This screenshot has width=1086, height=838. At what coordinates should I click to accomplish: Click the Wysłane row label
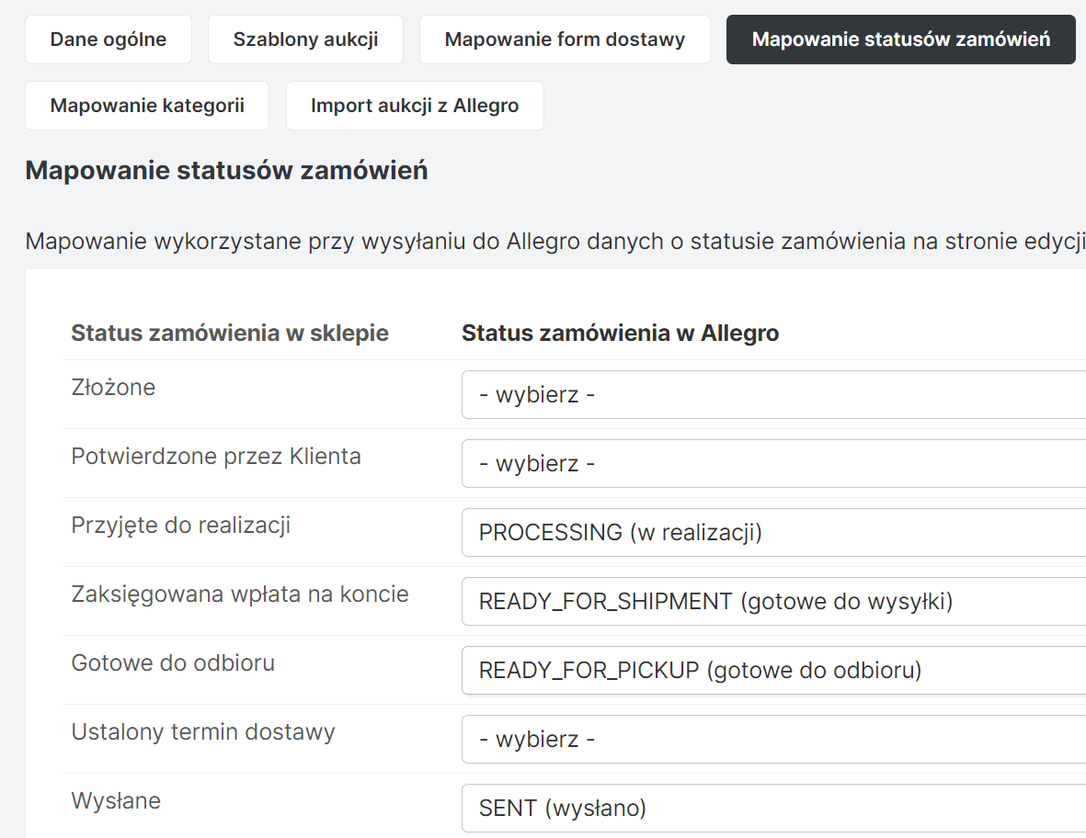pos(116,801)
